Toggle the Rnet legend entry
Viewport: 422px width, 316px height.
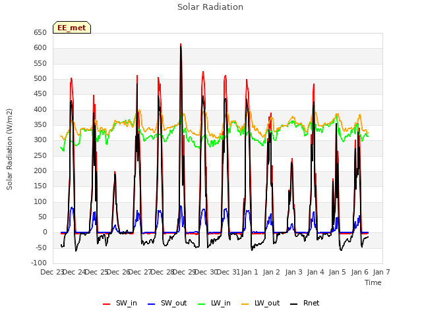305,303
